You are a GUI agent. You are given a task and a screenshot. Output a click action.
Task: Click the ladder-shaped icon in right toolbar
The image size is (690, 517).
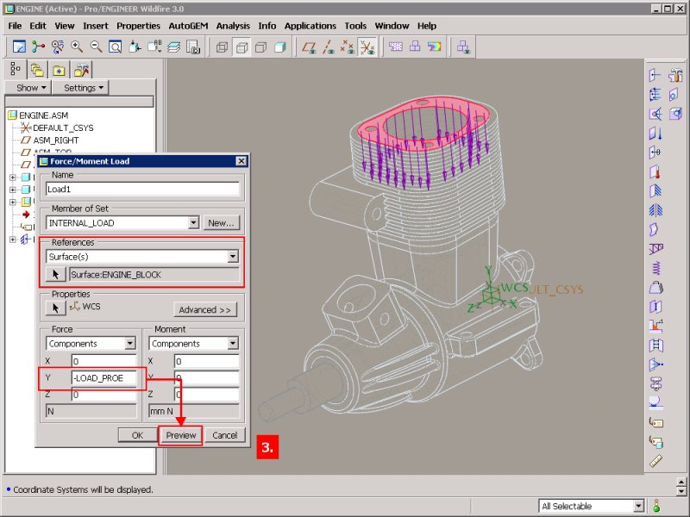pyautogui.click(x=655, y=346)
